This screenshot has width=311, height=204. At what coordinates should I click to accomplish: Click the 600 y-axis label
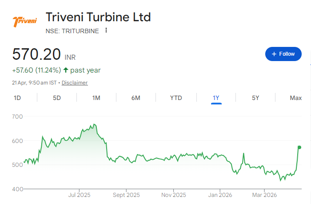[x=17, y=141]
